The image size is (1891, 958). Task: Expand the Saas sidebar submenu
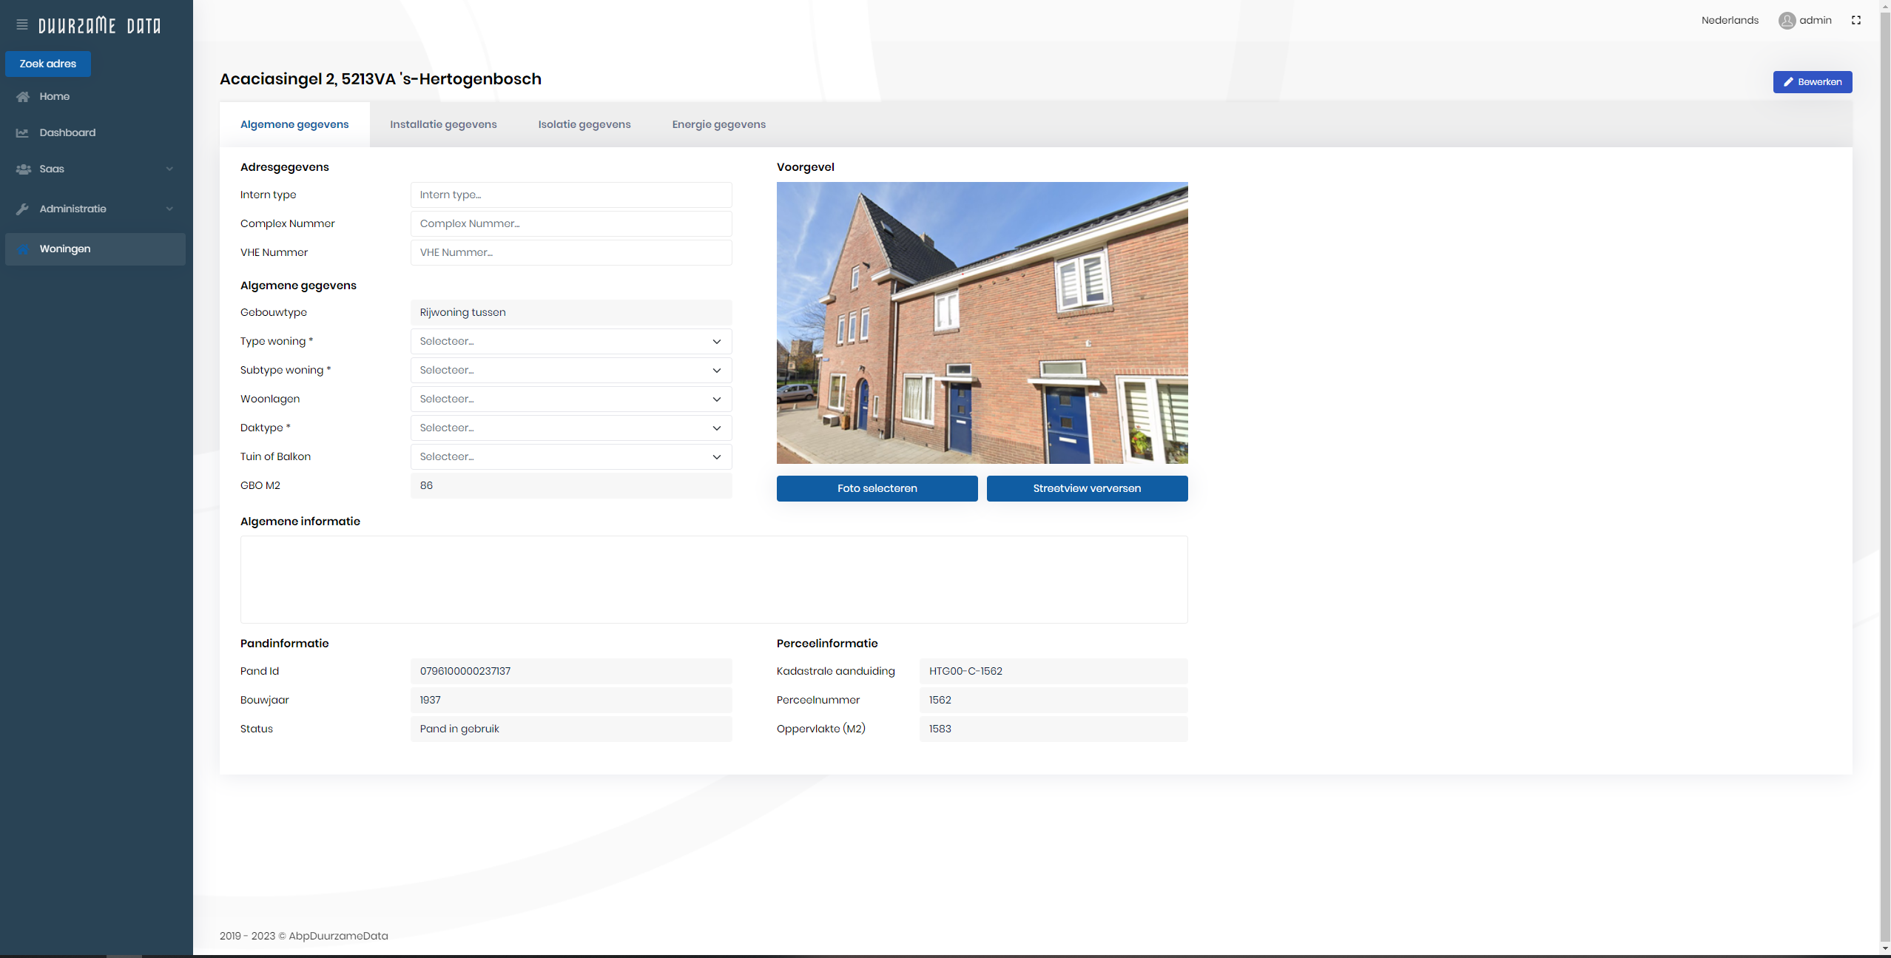(x=169, y=169)
